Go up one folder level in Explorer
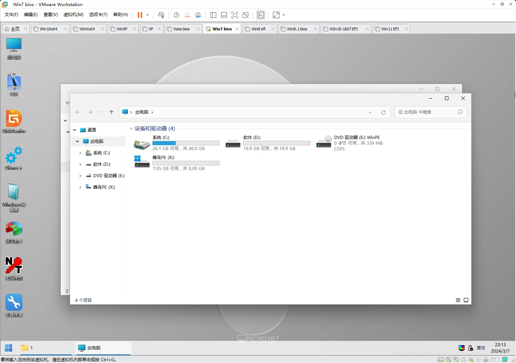Viewport: 516px width, 363px height. [111, 112]
